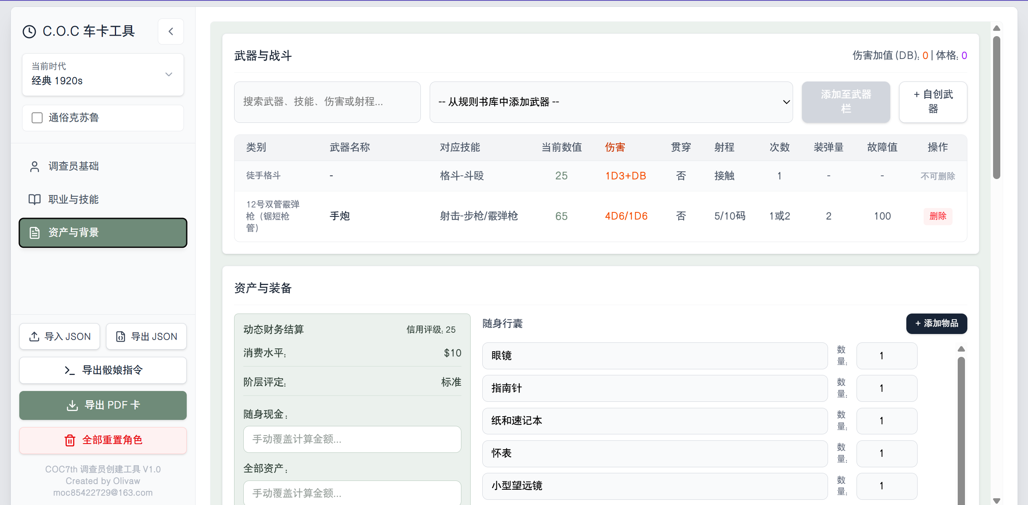Image resolution: width=1028 pixels, height=505 pixels.
Task: Collapse the sidebar with the chevron button
Action: tap(171, 31)
